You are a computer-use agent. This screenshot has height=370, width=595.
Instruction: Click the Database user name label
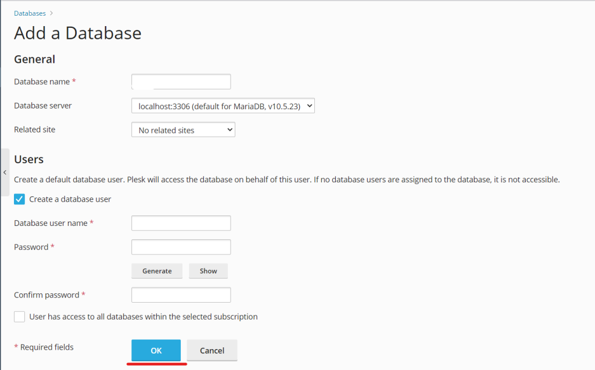pos(54,223)
